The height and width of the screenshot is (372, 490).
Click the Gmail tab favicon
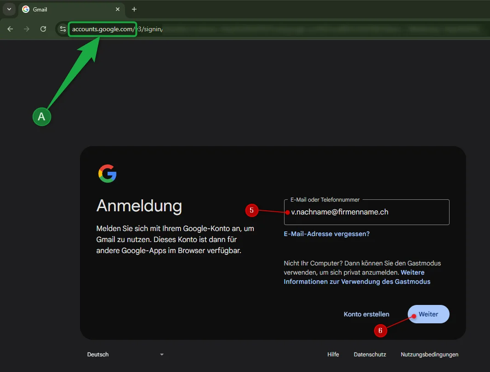[26, 9]
